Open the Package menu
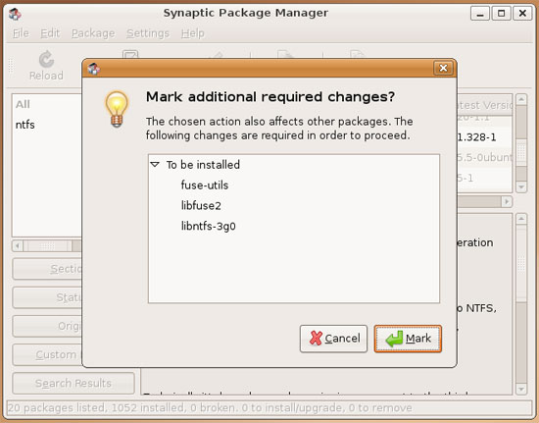Screen dimensions: 539x423 click(x=93, y=33)
